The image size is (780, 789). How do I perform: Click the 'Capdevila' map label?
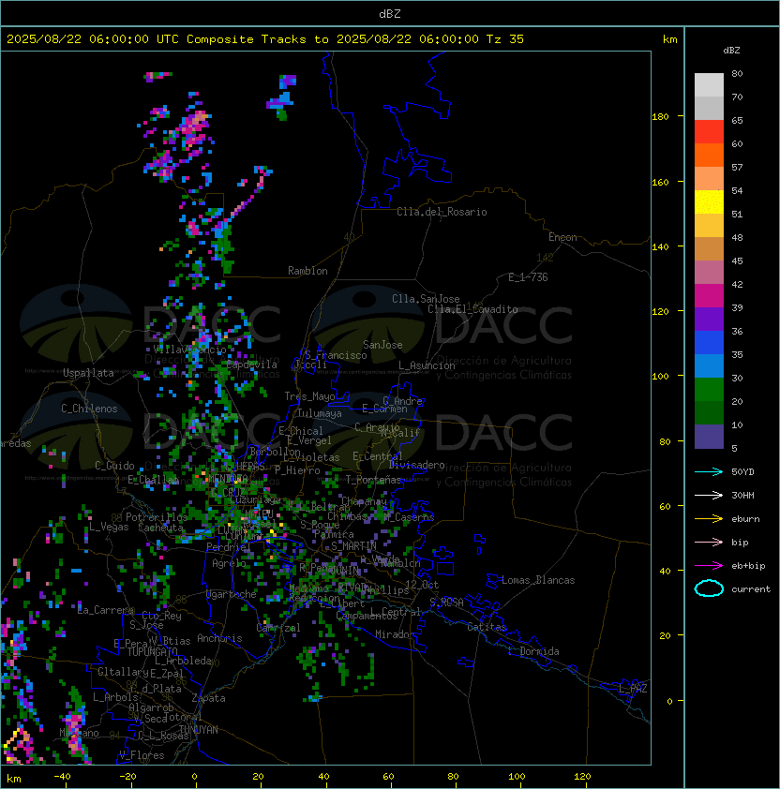(251, 365)
